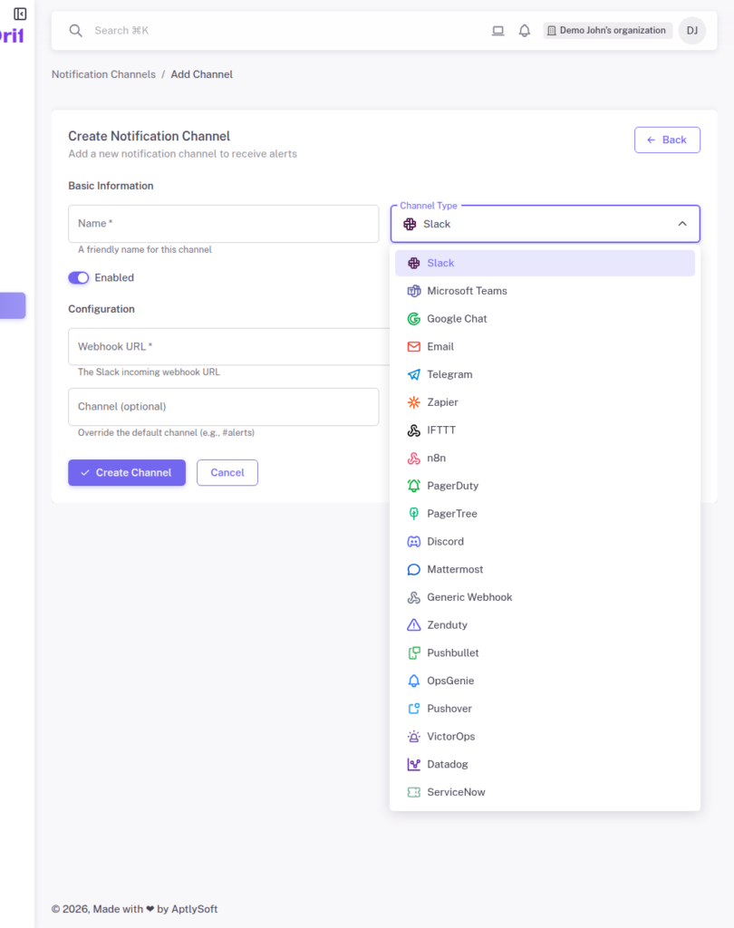Select the Telegram channel icon
The width and height of the screenshot is (734, 928).
click(x=412, y=374)
